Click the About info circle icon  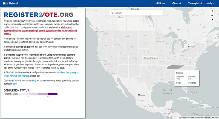[174, 3]
